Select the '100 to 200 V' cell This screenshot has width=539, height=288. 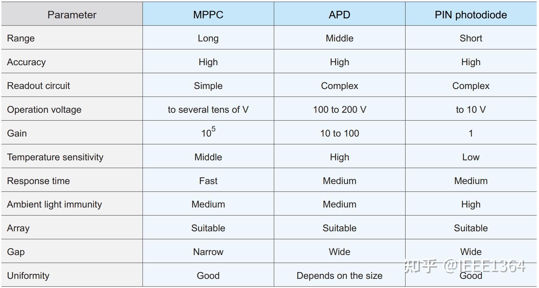pos(339,109)
